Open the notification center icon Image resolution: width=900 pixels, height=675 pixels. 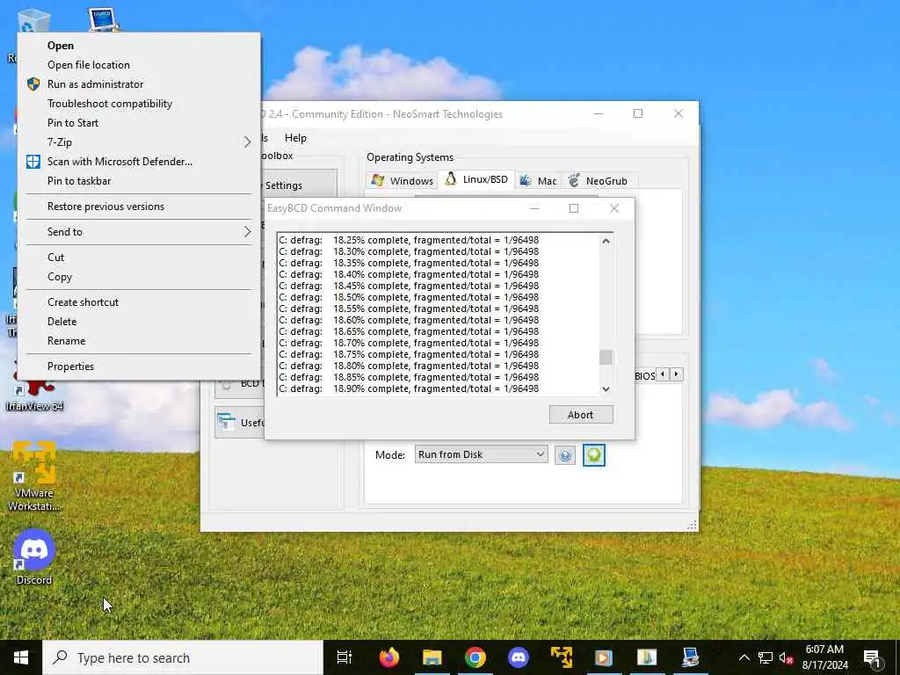(x=872, y=657)
